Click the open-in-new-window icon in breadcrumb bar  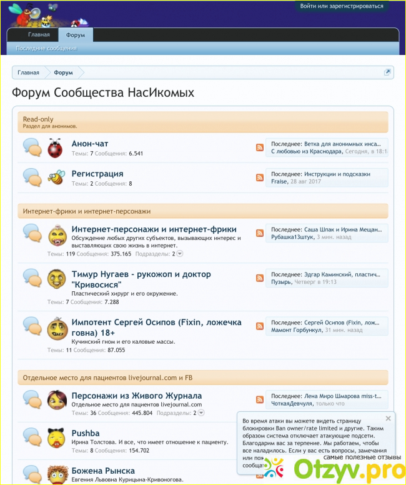point(387,72)
